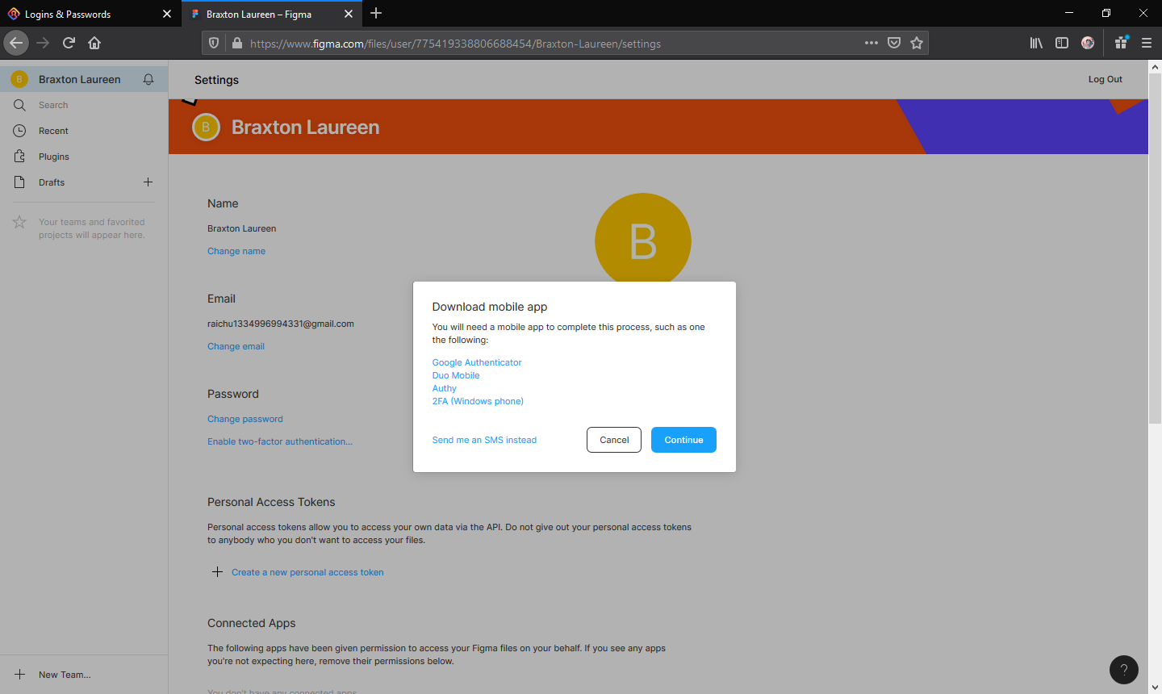Click the email raichu1334996994331@gmail.com text
Image resolution: width=1162 pixels, height=694 pixels.
(x=281, y=324)
